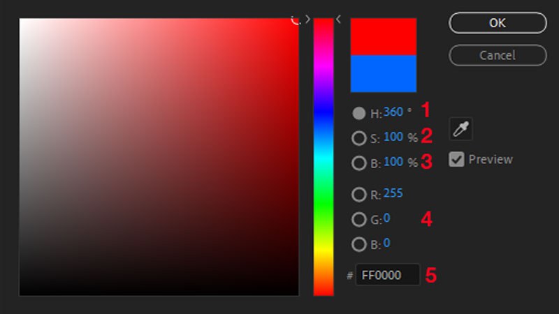Image resolution: width=559 pixels, height=314 pixels.
Task: Select the S saturation radio button
Action: click(x=359, y=138)
